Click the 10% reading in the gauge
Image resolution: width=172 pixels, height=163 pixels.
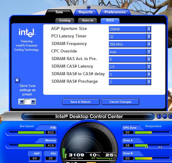[95, 155]
